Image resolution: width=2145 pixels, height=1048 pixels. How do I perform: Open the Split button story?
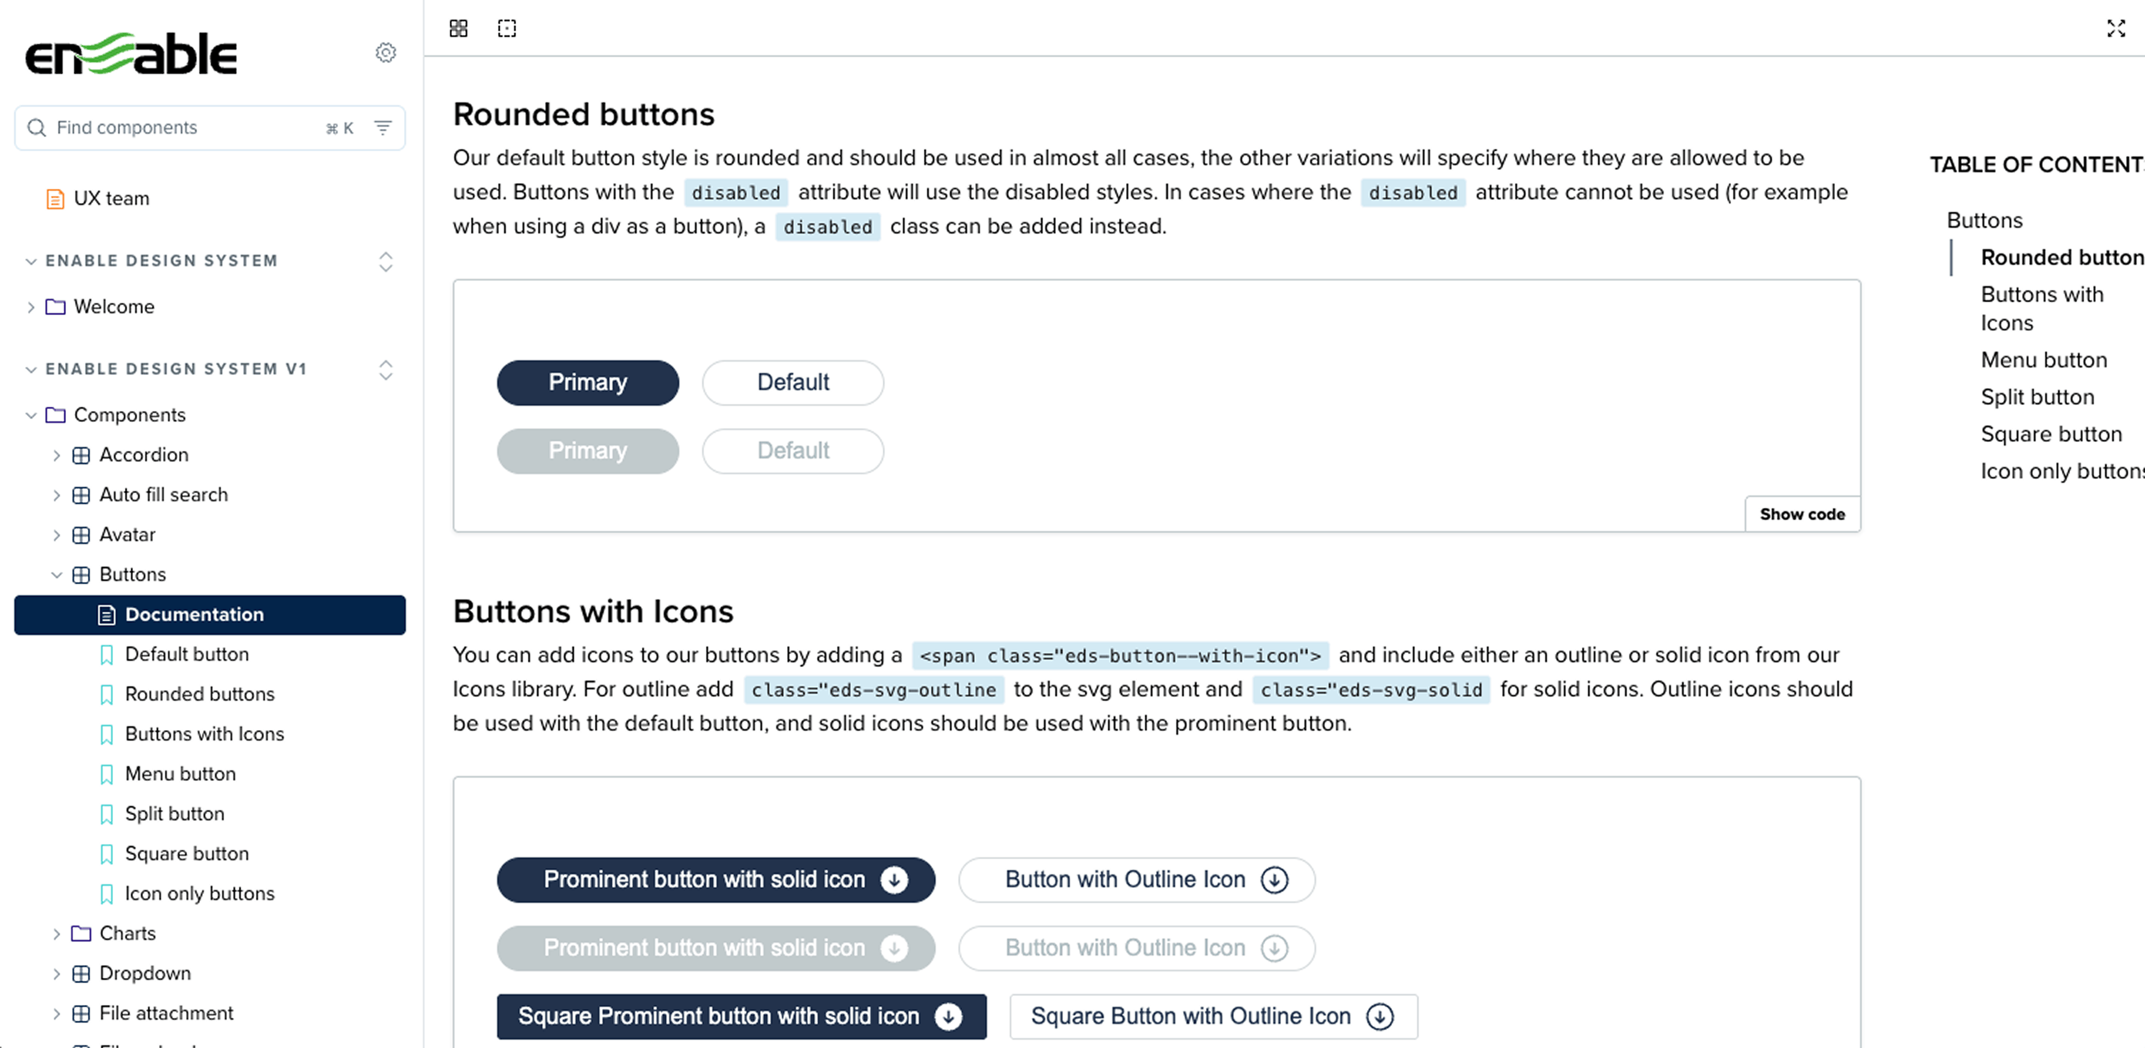[x=174, y=814]
